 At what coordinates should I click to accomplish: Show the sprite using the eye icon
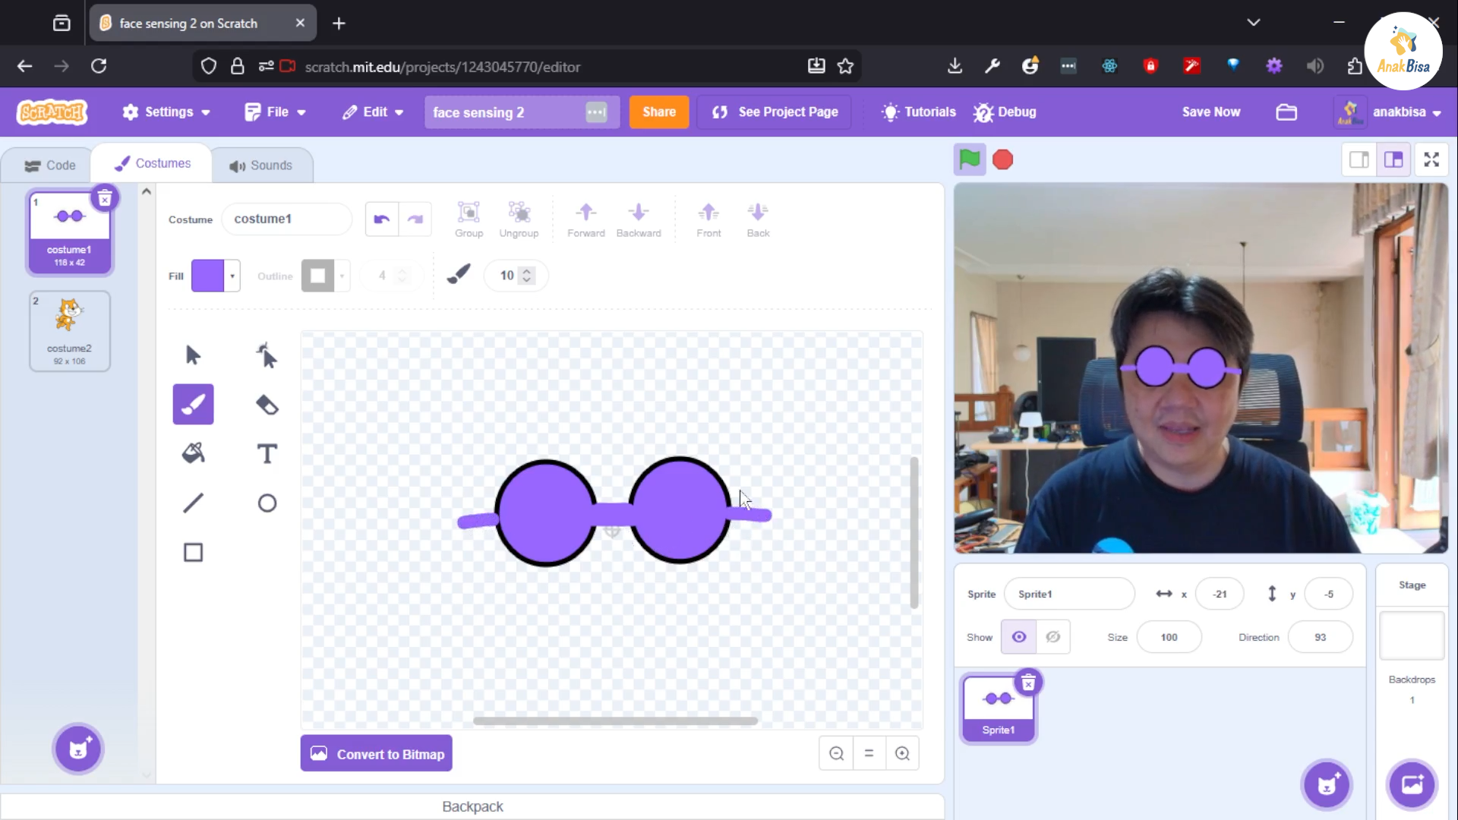coord(1018,637)
